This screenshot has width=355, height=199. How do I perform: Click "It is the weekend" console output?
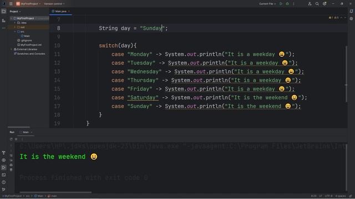[x=59, y=156]
